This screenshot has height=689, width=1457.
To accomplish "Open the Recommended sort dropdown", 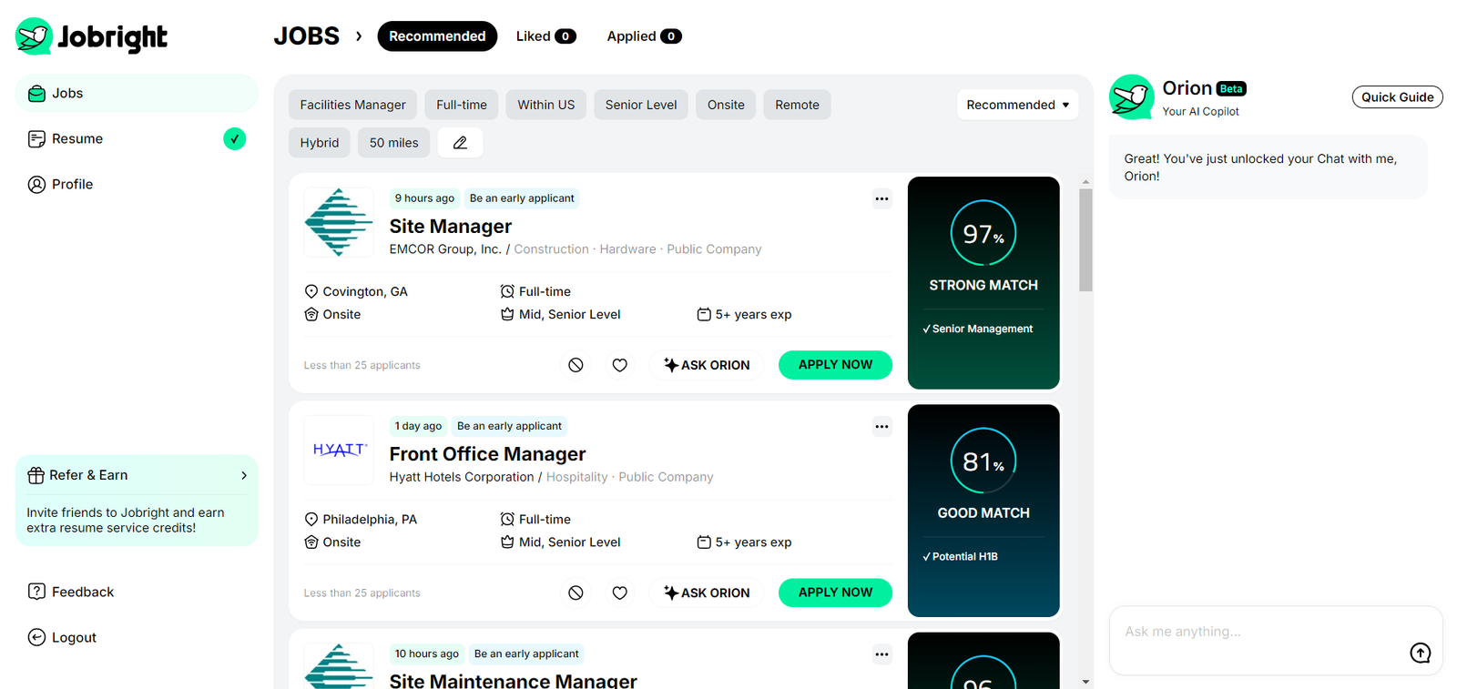I will pyautogui.click(x=1017, y=105).
